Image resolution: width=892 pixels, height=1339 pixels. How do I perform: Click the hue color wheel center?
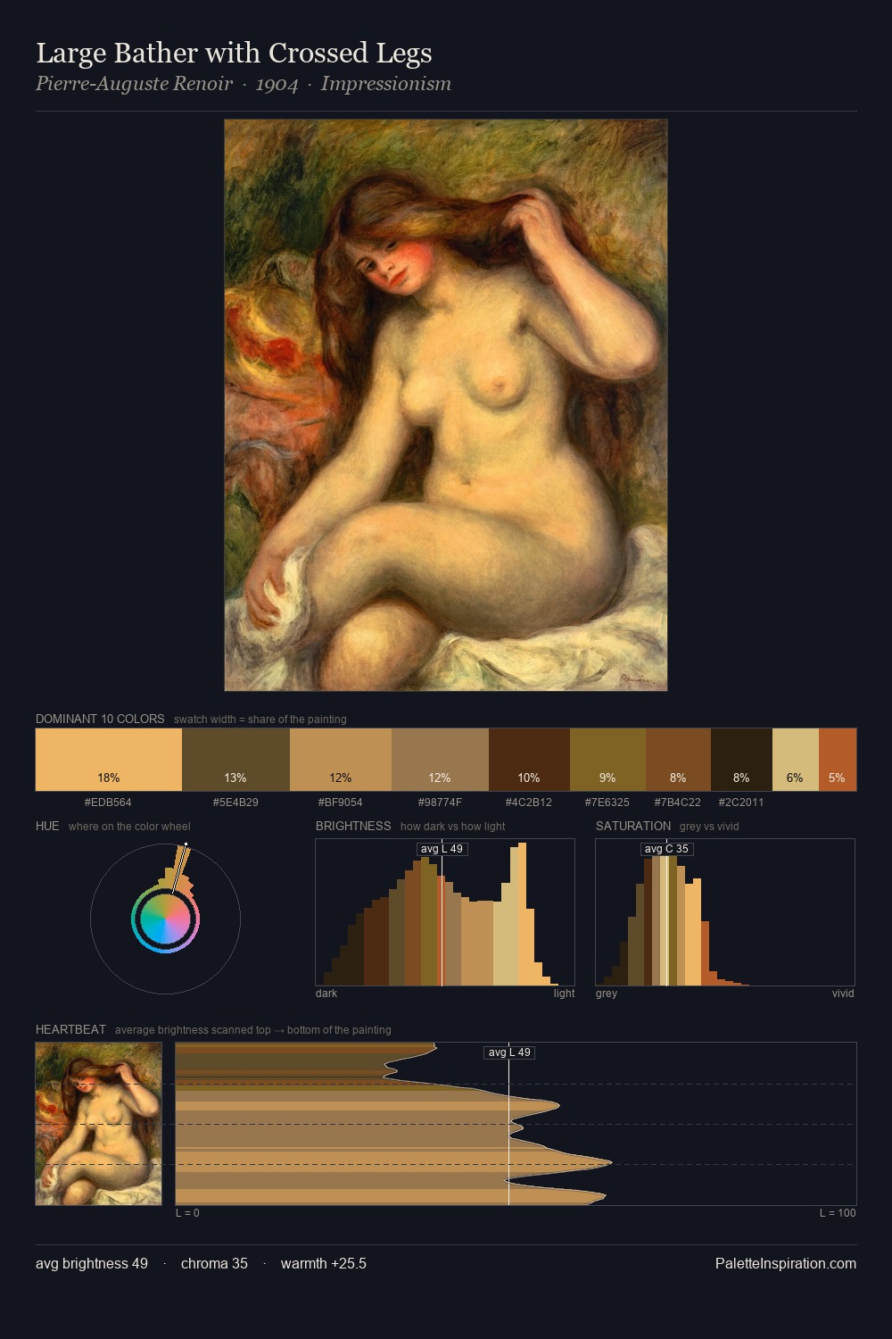(165, 919)
